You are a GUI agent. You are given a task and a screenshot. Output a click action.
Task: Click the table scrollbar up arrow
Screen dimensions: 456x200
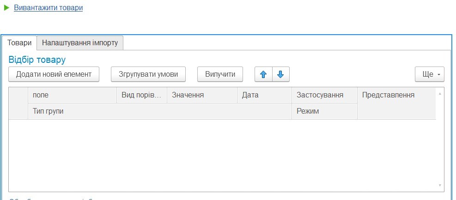tap(440, 93)
